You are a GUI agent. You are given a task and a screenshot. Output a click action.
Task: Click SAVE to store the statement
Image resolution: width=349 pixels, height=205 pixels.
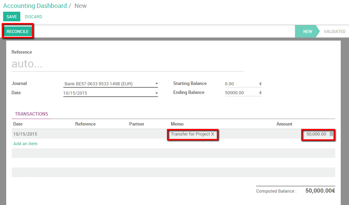pyautogui.click(x=11, y=17)
